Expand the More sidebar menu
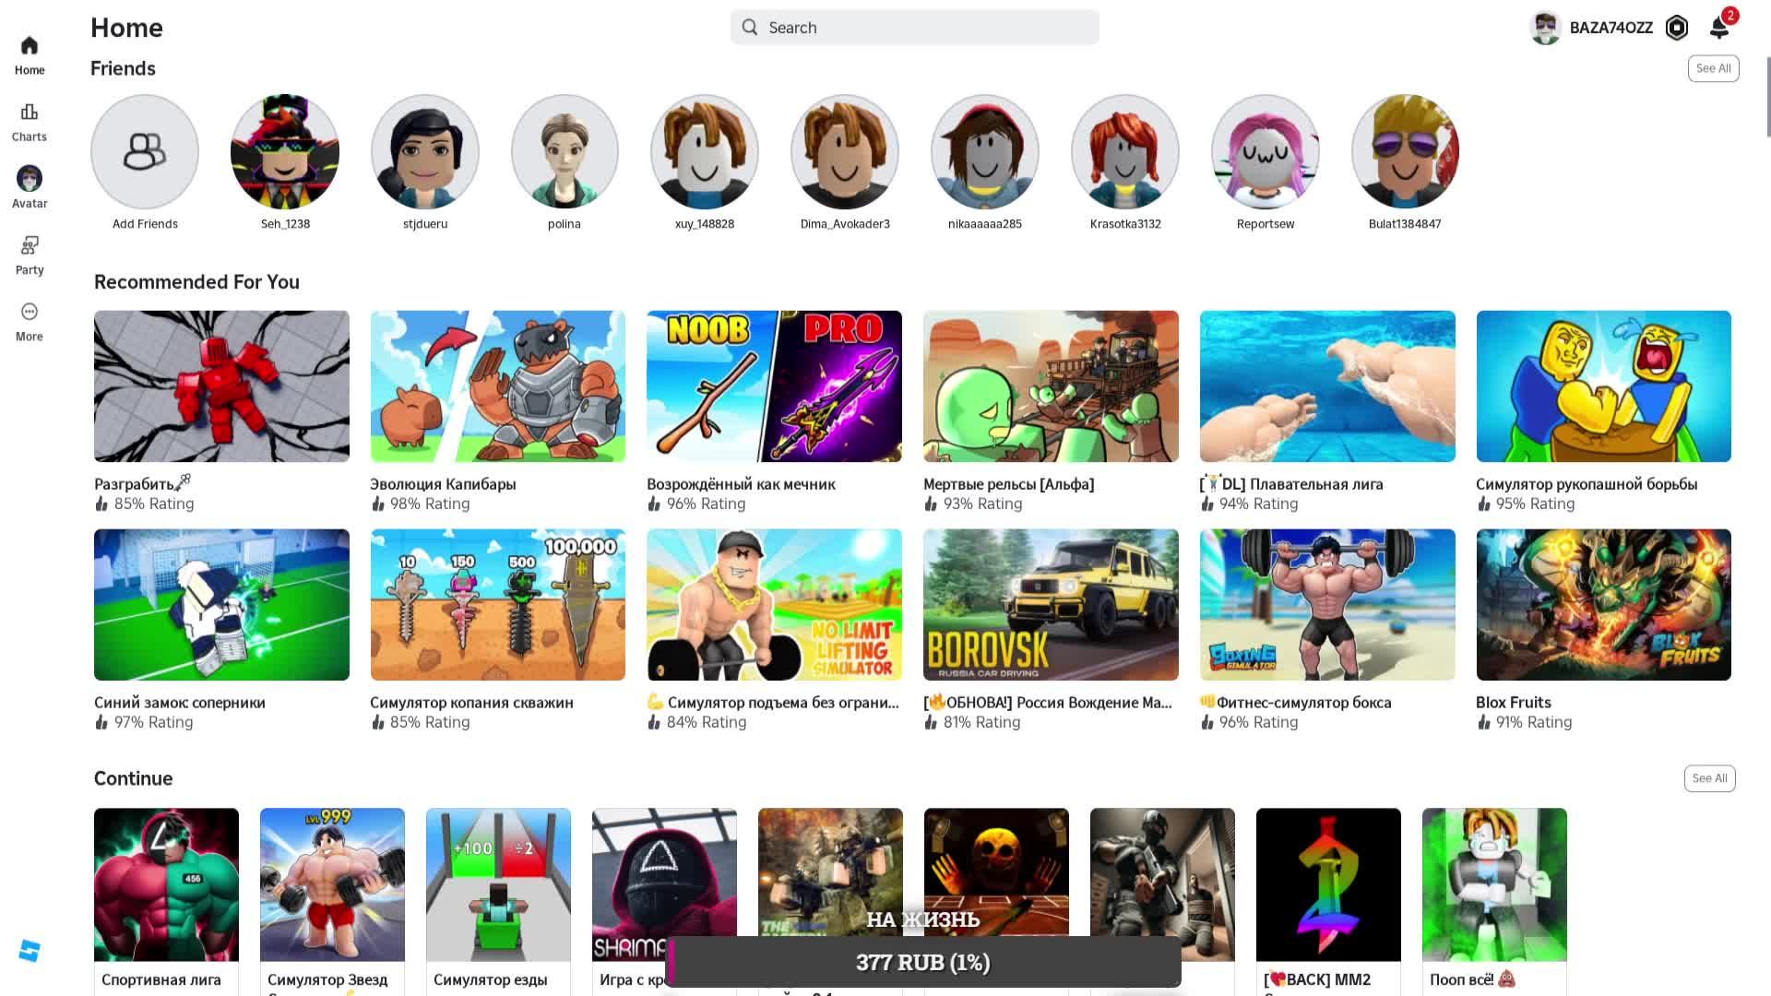This screenshot has width=1771, height=996. pos(30,313)
